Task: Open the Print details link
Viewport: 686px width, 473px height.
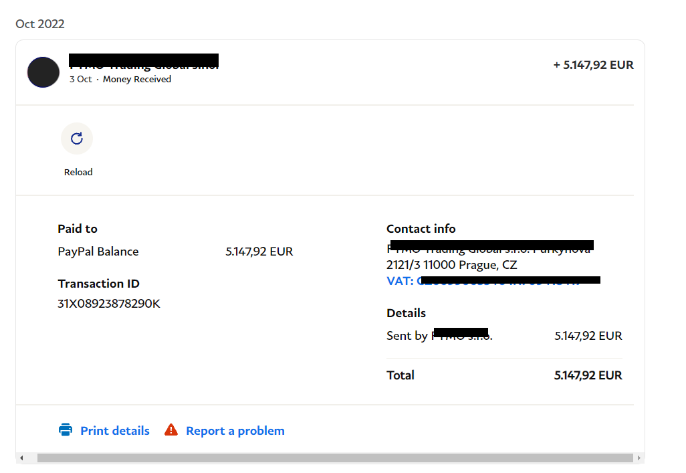Action: coord(114,431)
